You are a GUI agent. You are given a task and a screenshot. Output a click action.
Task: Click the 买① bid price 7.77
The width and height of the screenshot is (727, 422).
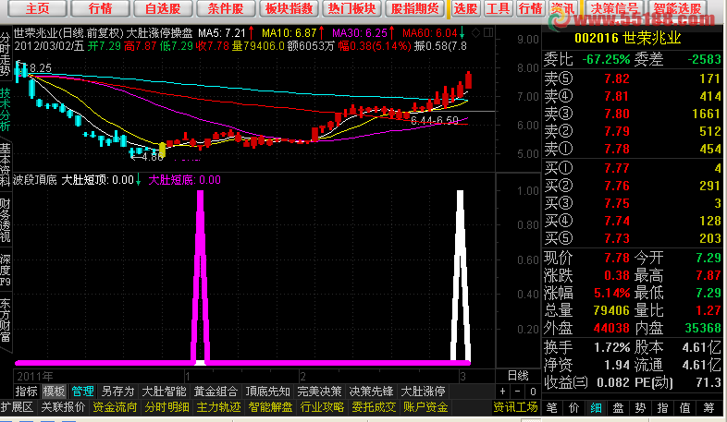coord(617,168)
